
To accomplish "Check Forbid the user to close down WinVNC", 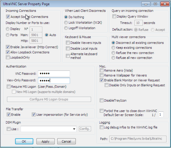I will pyautogui.click(x=101, y=111).
